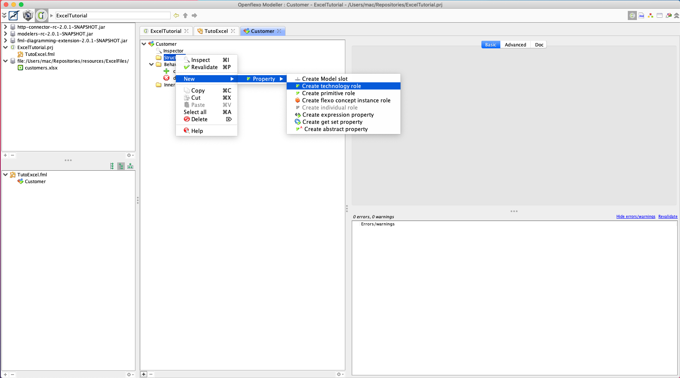Toggle the hierarchical tree view icon
Screen dimensions: 680x378
[121, 166]
